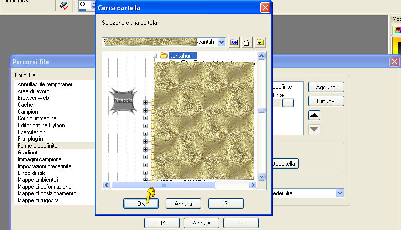Select Filtri plug-in in the file types list
Image resolution: width=401 pixels, height=230 pixels.
click(30, 139)
